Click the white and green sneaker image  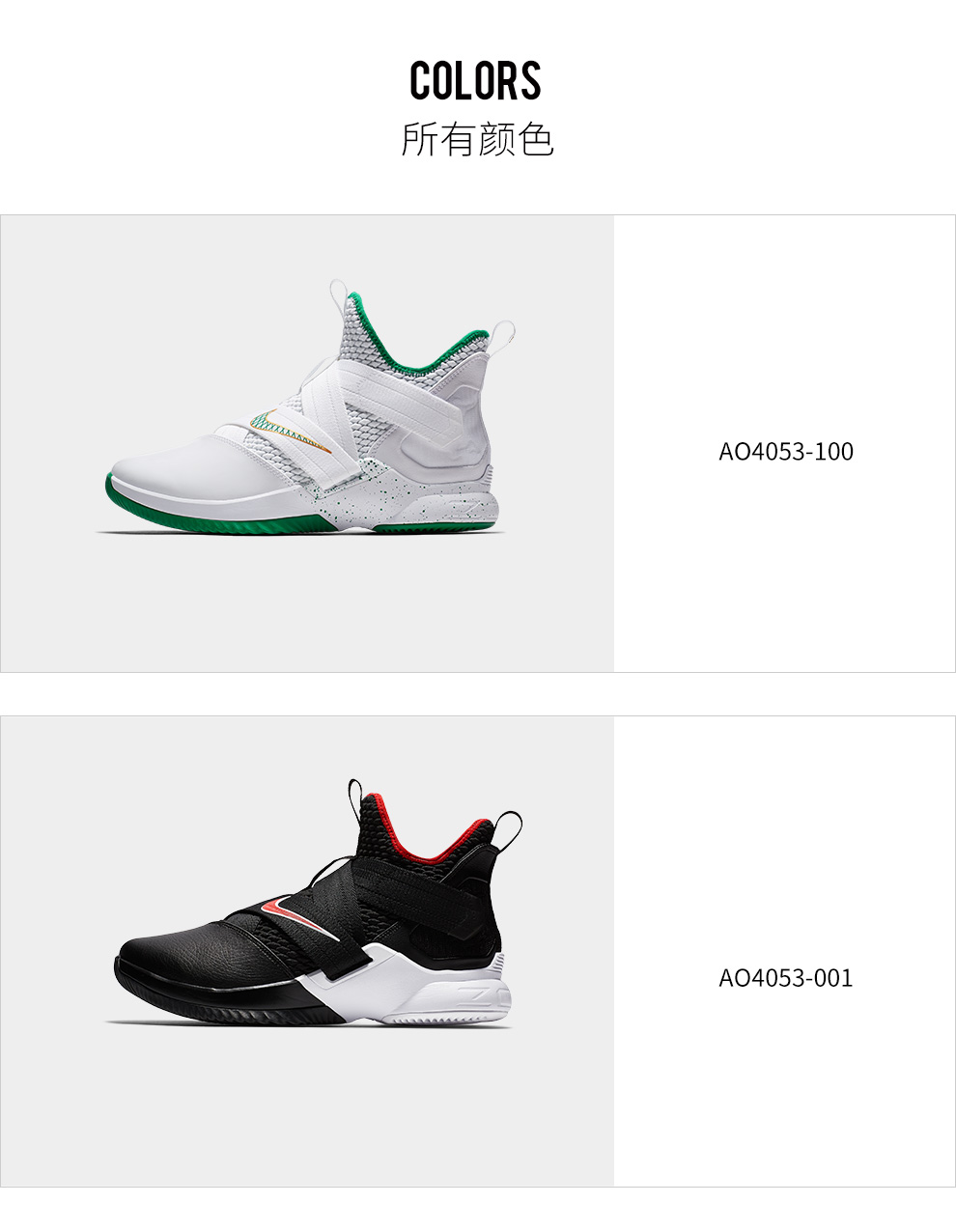(307, 406)
